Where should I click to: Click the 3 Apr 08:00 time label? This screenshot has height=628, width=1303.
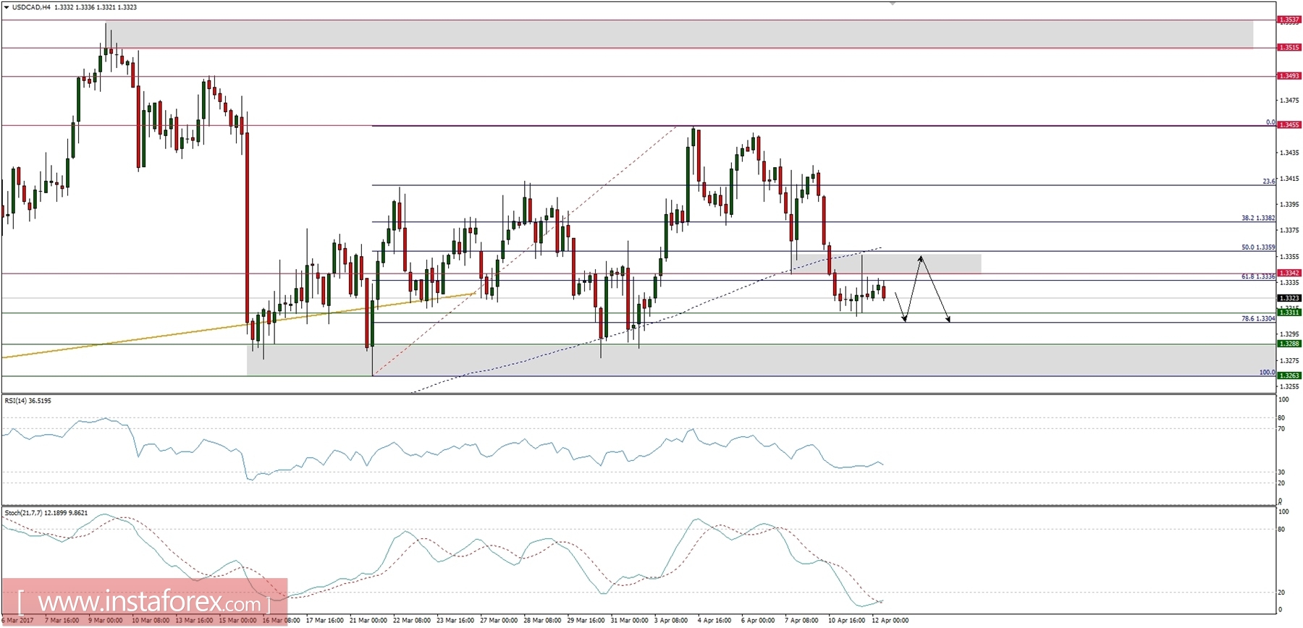pyautogui.click(x=671, y=621)
